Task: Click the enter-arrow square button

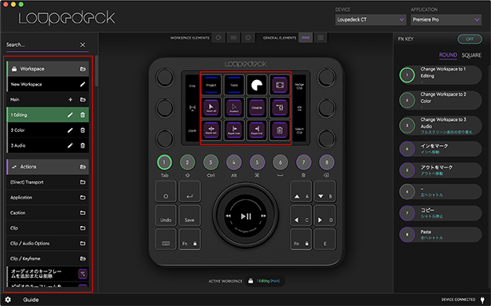Action: pos(189,191)
